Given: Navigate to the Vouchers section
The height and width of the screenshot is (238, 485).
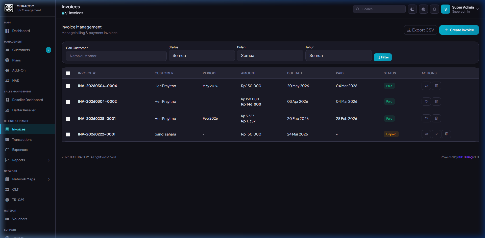Looking at the screenshot, I should click(x=20, y=219).
